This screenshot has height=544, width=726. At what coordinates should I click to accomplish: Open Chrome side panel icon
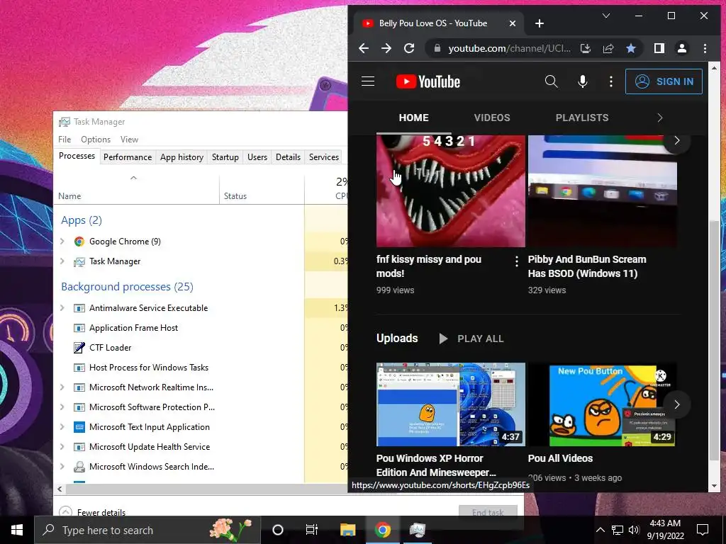coord(659,48)
